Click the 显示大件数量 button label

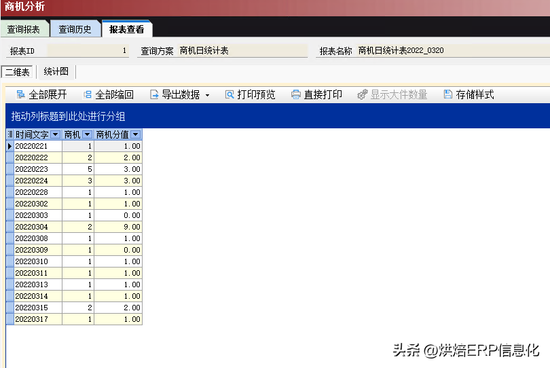pos(399,94)
